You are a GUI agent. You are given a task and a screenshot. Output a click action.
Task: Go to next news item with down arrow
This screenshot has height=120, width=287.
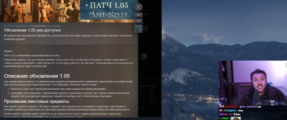138,21
